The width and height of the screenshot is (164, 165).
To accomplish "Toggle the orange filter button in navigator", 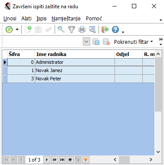I will [86, 160].
